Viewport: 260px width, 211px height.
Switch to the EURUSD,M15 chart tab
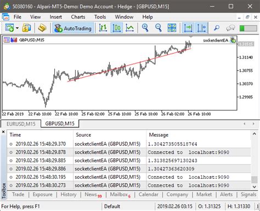pos(21,124)
